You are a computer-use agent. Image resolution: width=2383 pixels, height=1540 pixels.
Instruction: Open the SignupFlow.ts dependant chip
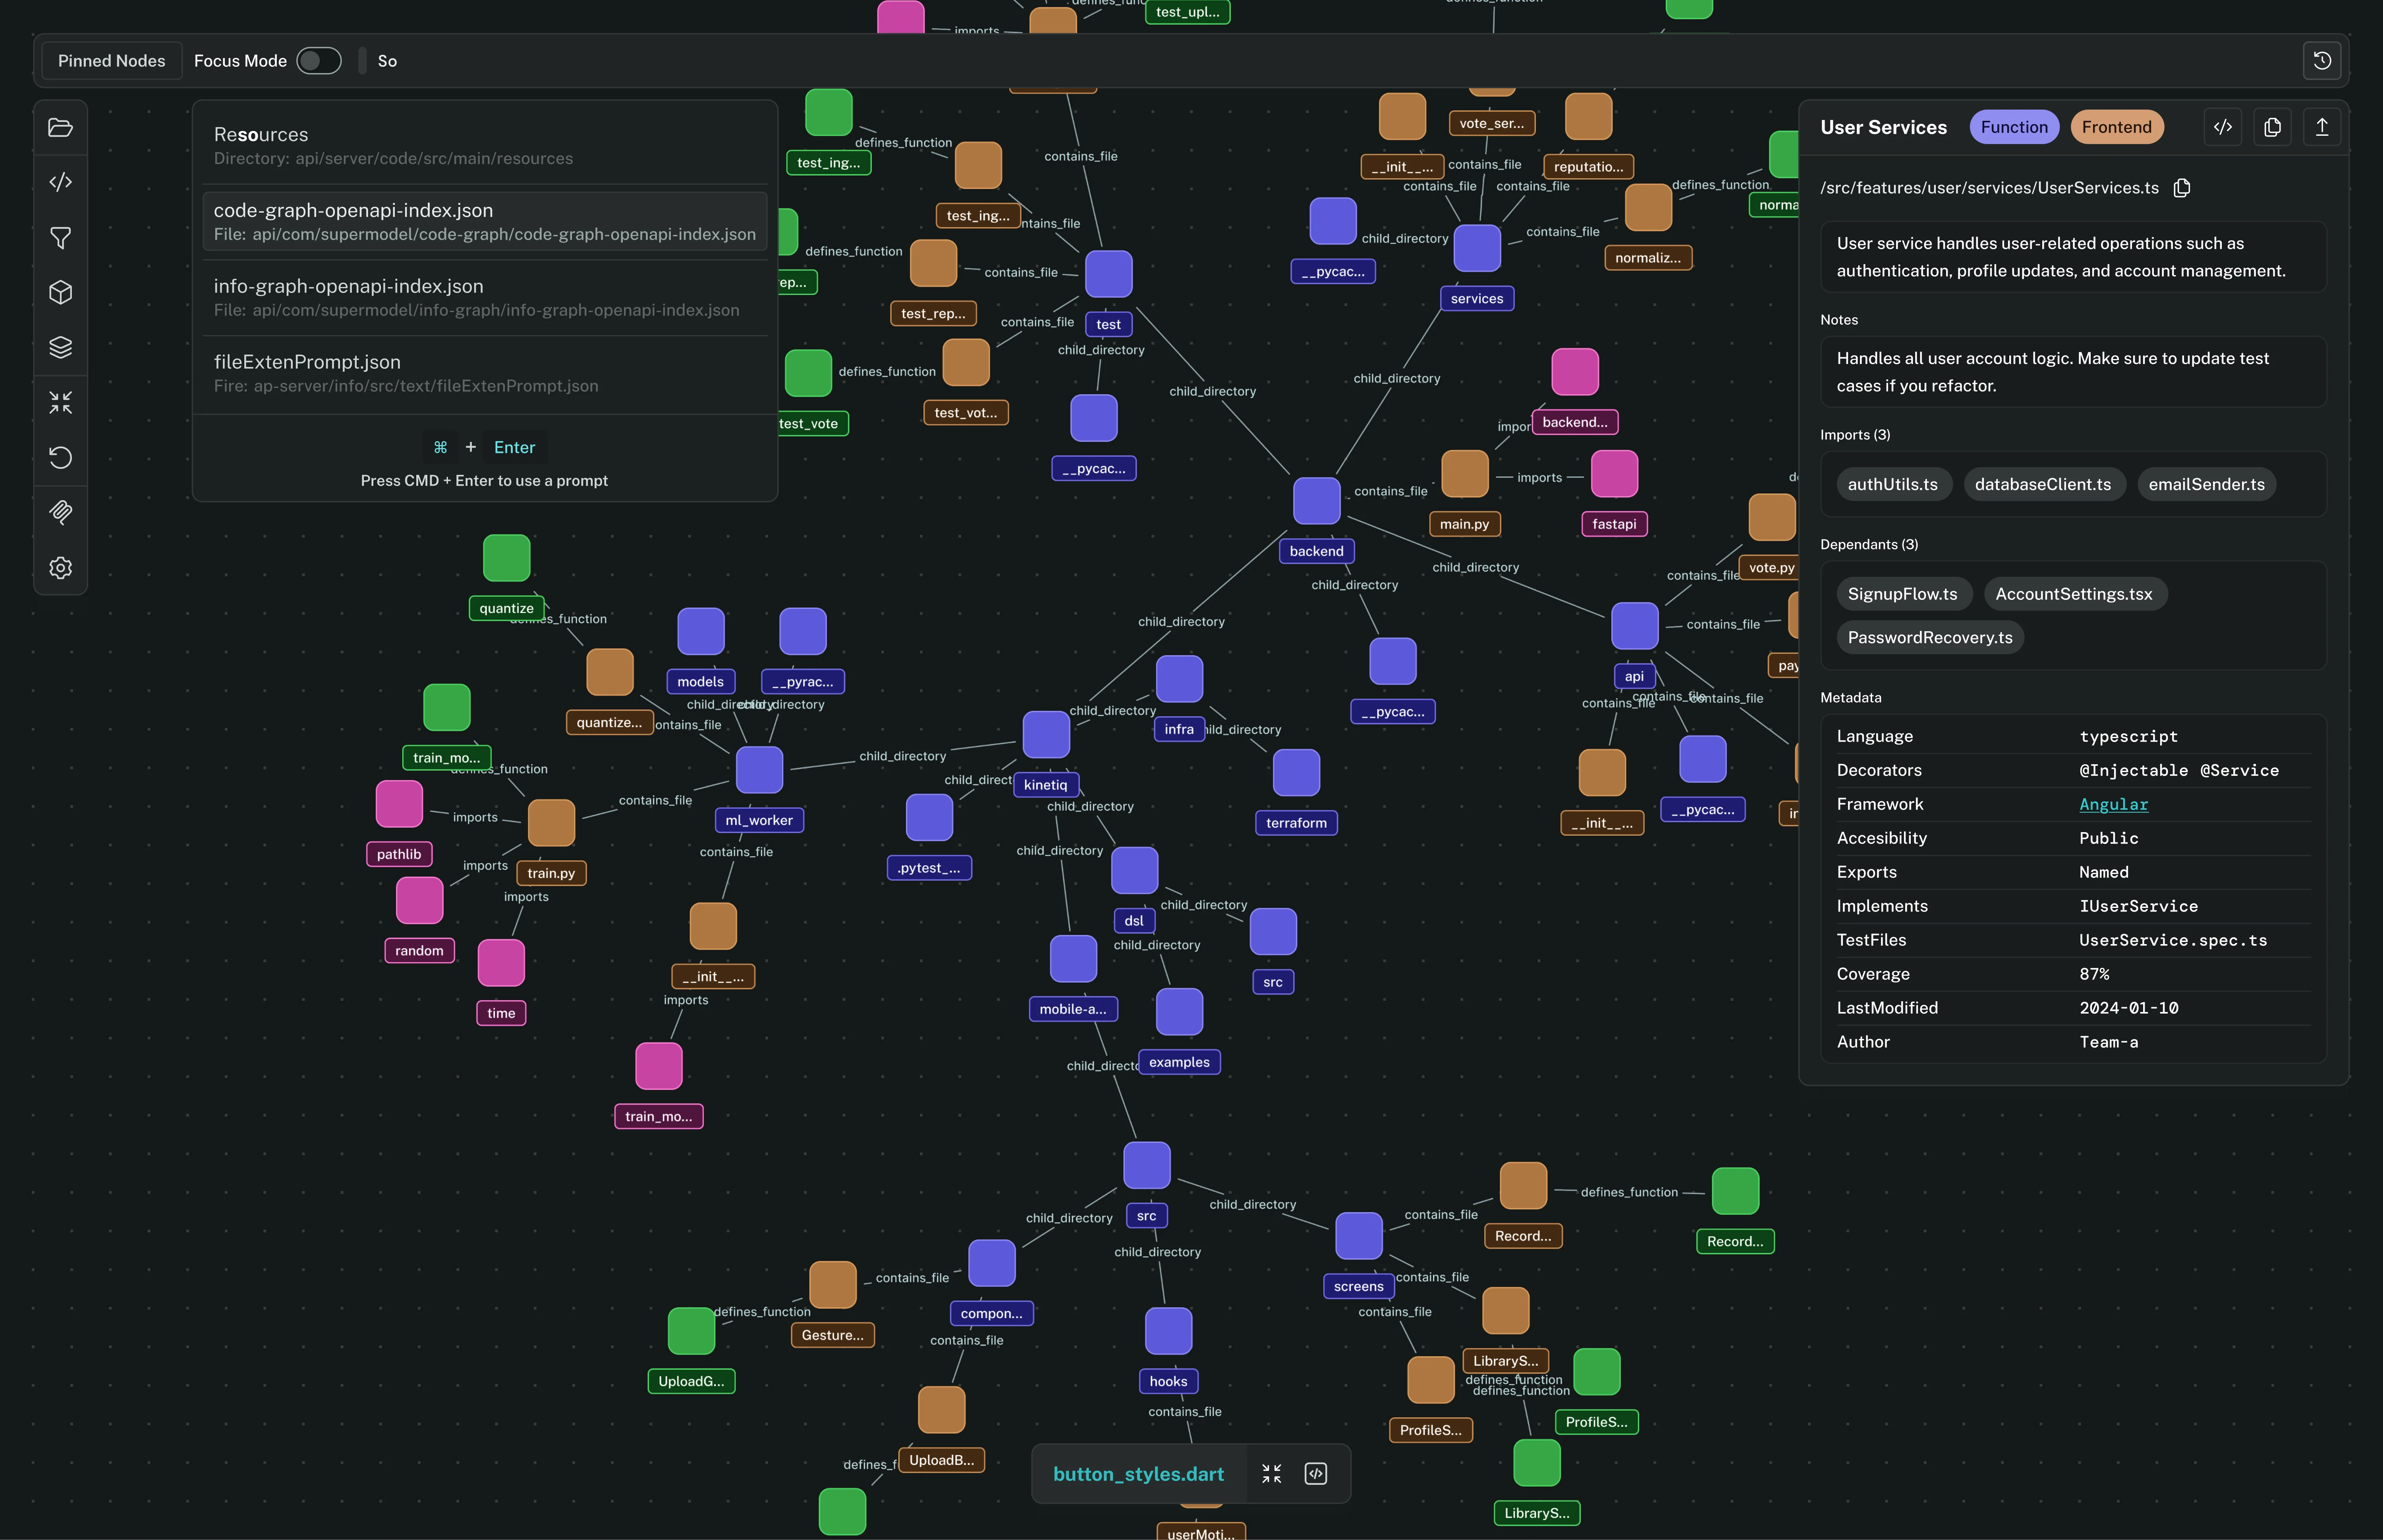click(1903, 594)
